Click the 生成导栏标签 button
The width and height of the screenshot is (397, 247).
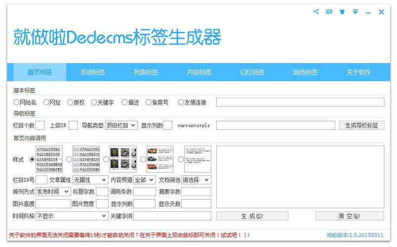(x=361, y=125)
